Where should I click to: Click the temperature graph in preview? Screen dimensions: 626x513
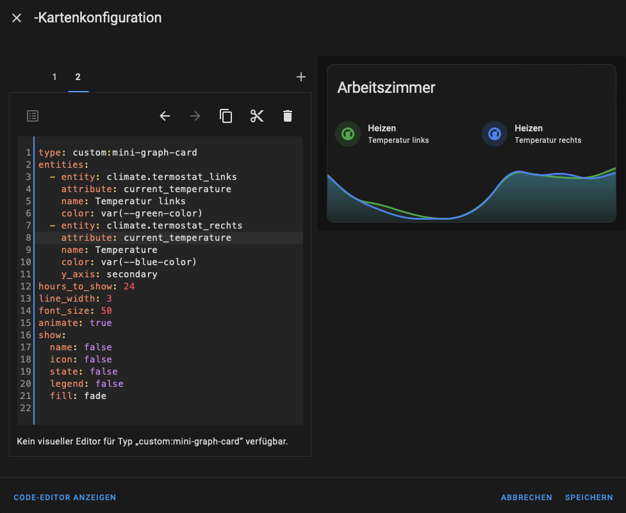471,195
